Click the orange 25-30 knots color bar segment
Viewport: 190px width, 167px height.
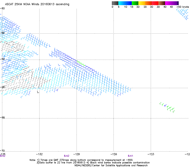coord(148,3)
